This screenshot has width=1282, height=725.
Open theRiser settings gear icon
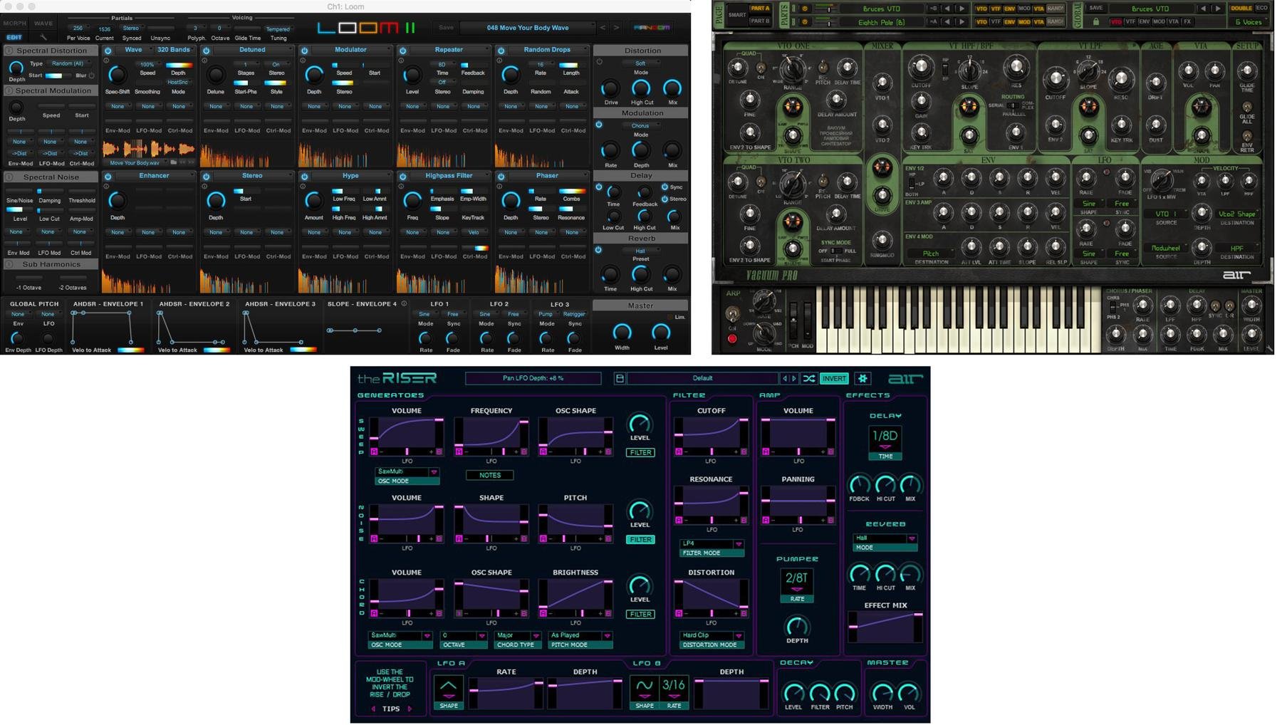pyautogui.click(x=863, y=378)
